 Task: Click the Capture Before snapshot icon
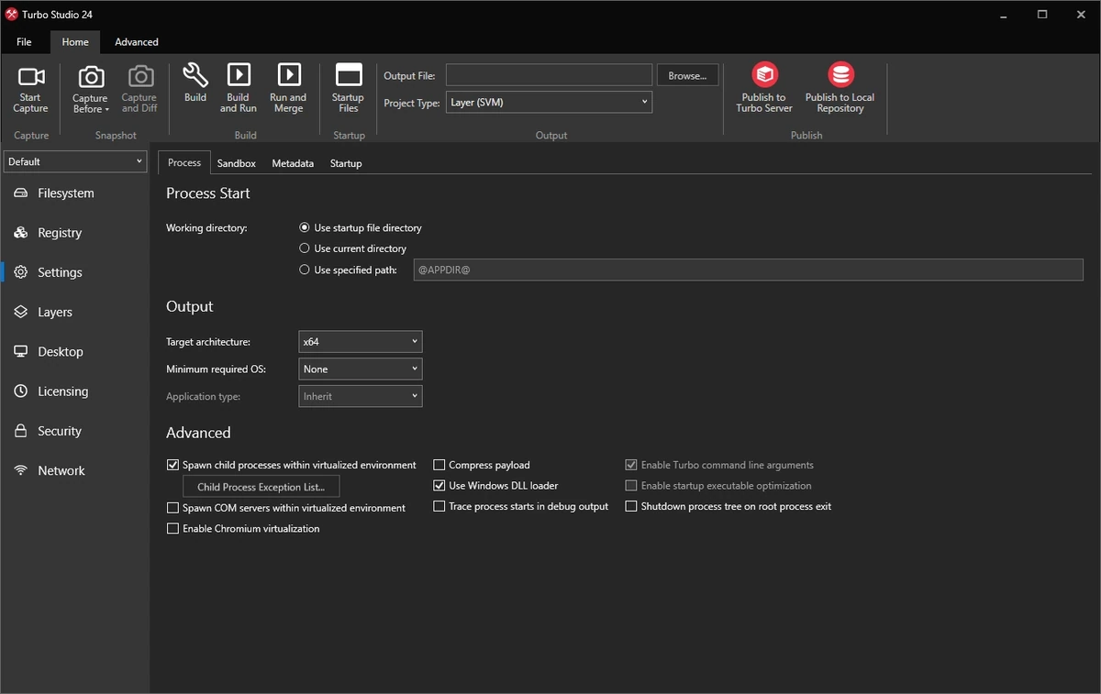(91, 77)
